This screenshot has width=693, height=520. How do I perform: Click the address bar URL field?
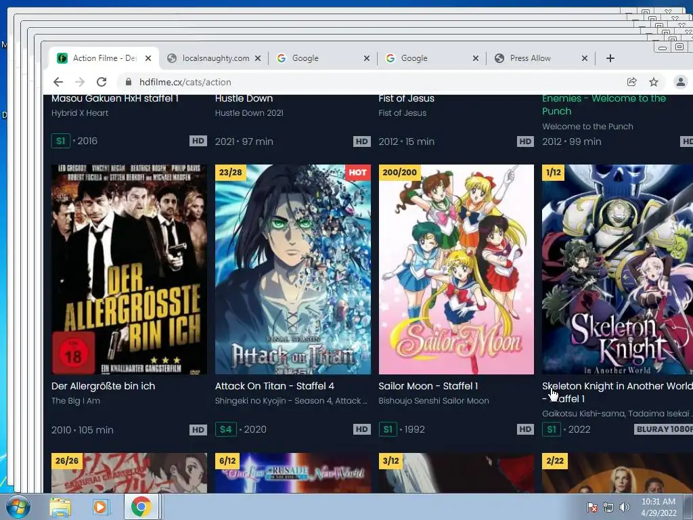click(x=372, y=82)
